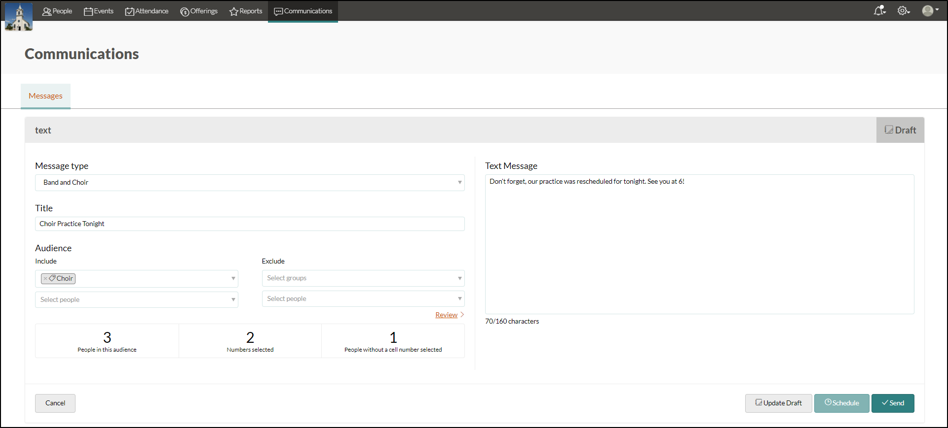This screenshot has width=948, height=428.
Task: Expand the Exclude Select people dropdown
Action: (x=363, y=299)
